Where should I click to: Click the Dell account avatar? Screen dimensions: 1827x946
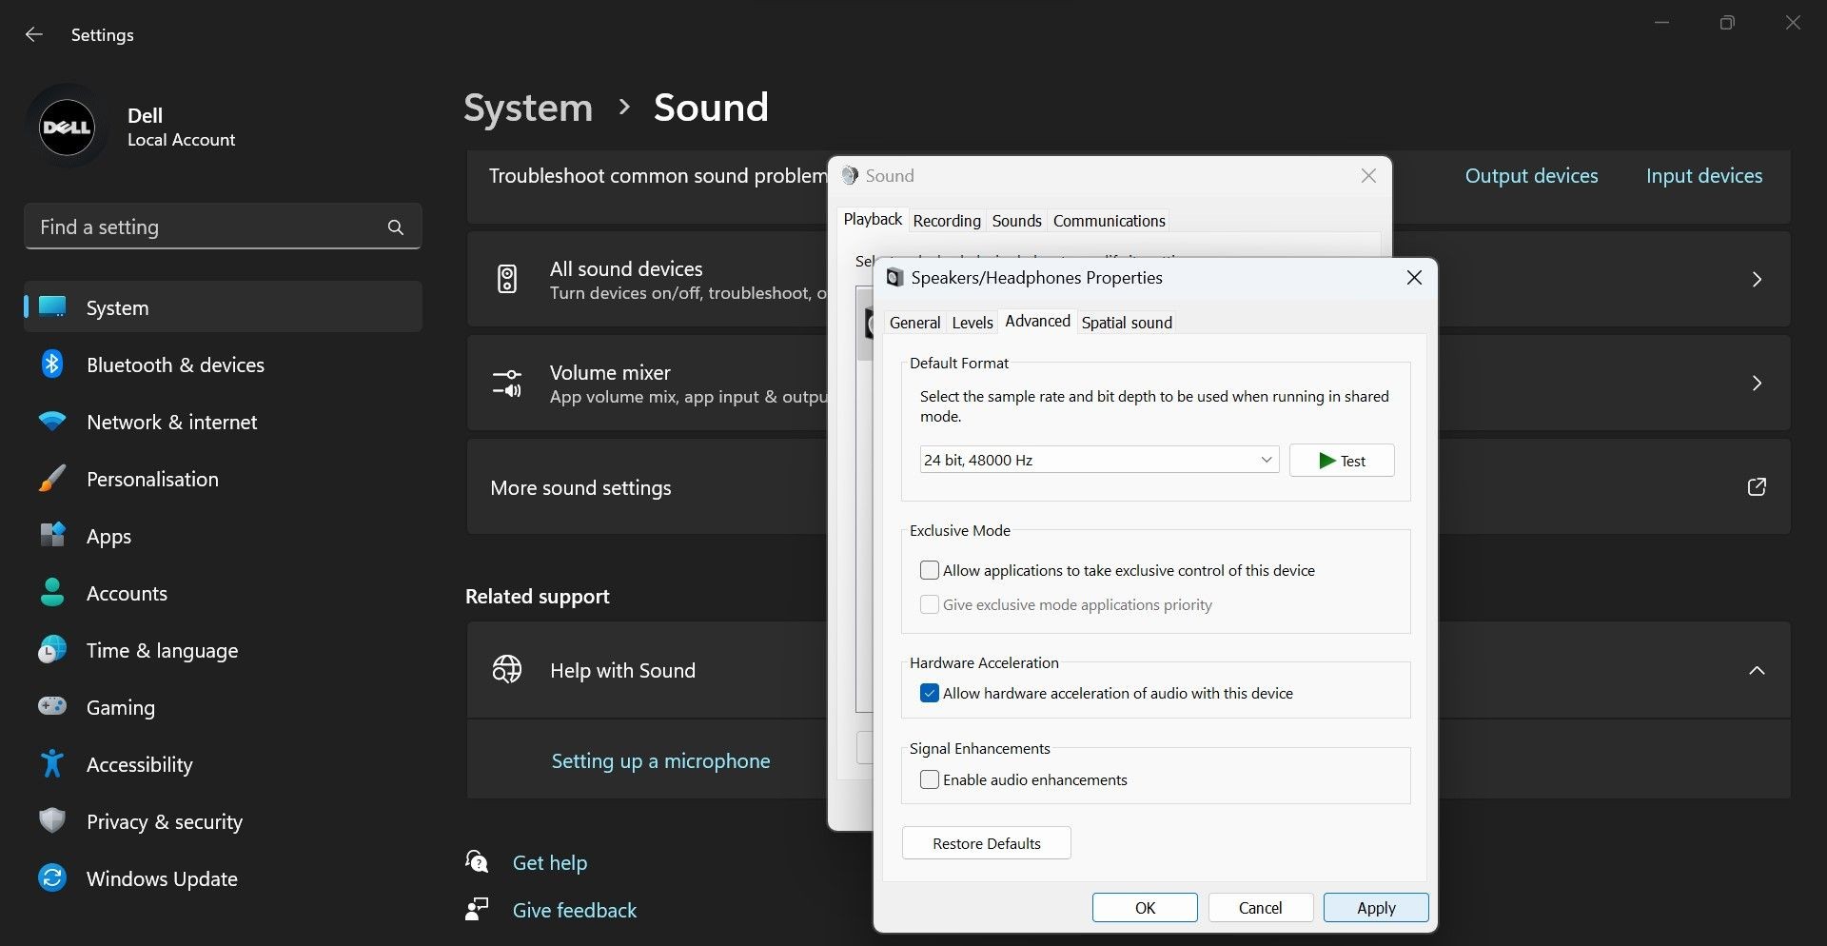click(x=67, y=127)
